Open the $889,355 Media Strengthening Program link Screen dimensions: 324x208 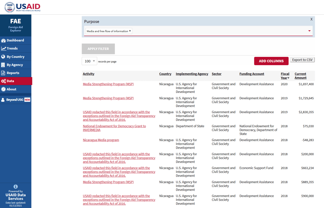tap(108, 182)
